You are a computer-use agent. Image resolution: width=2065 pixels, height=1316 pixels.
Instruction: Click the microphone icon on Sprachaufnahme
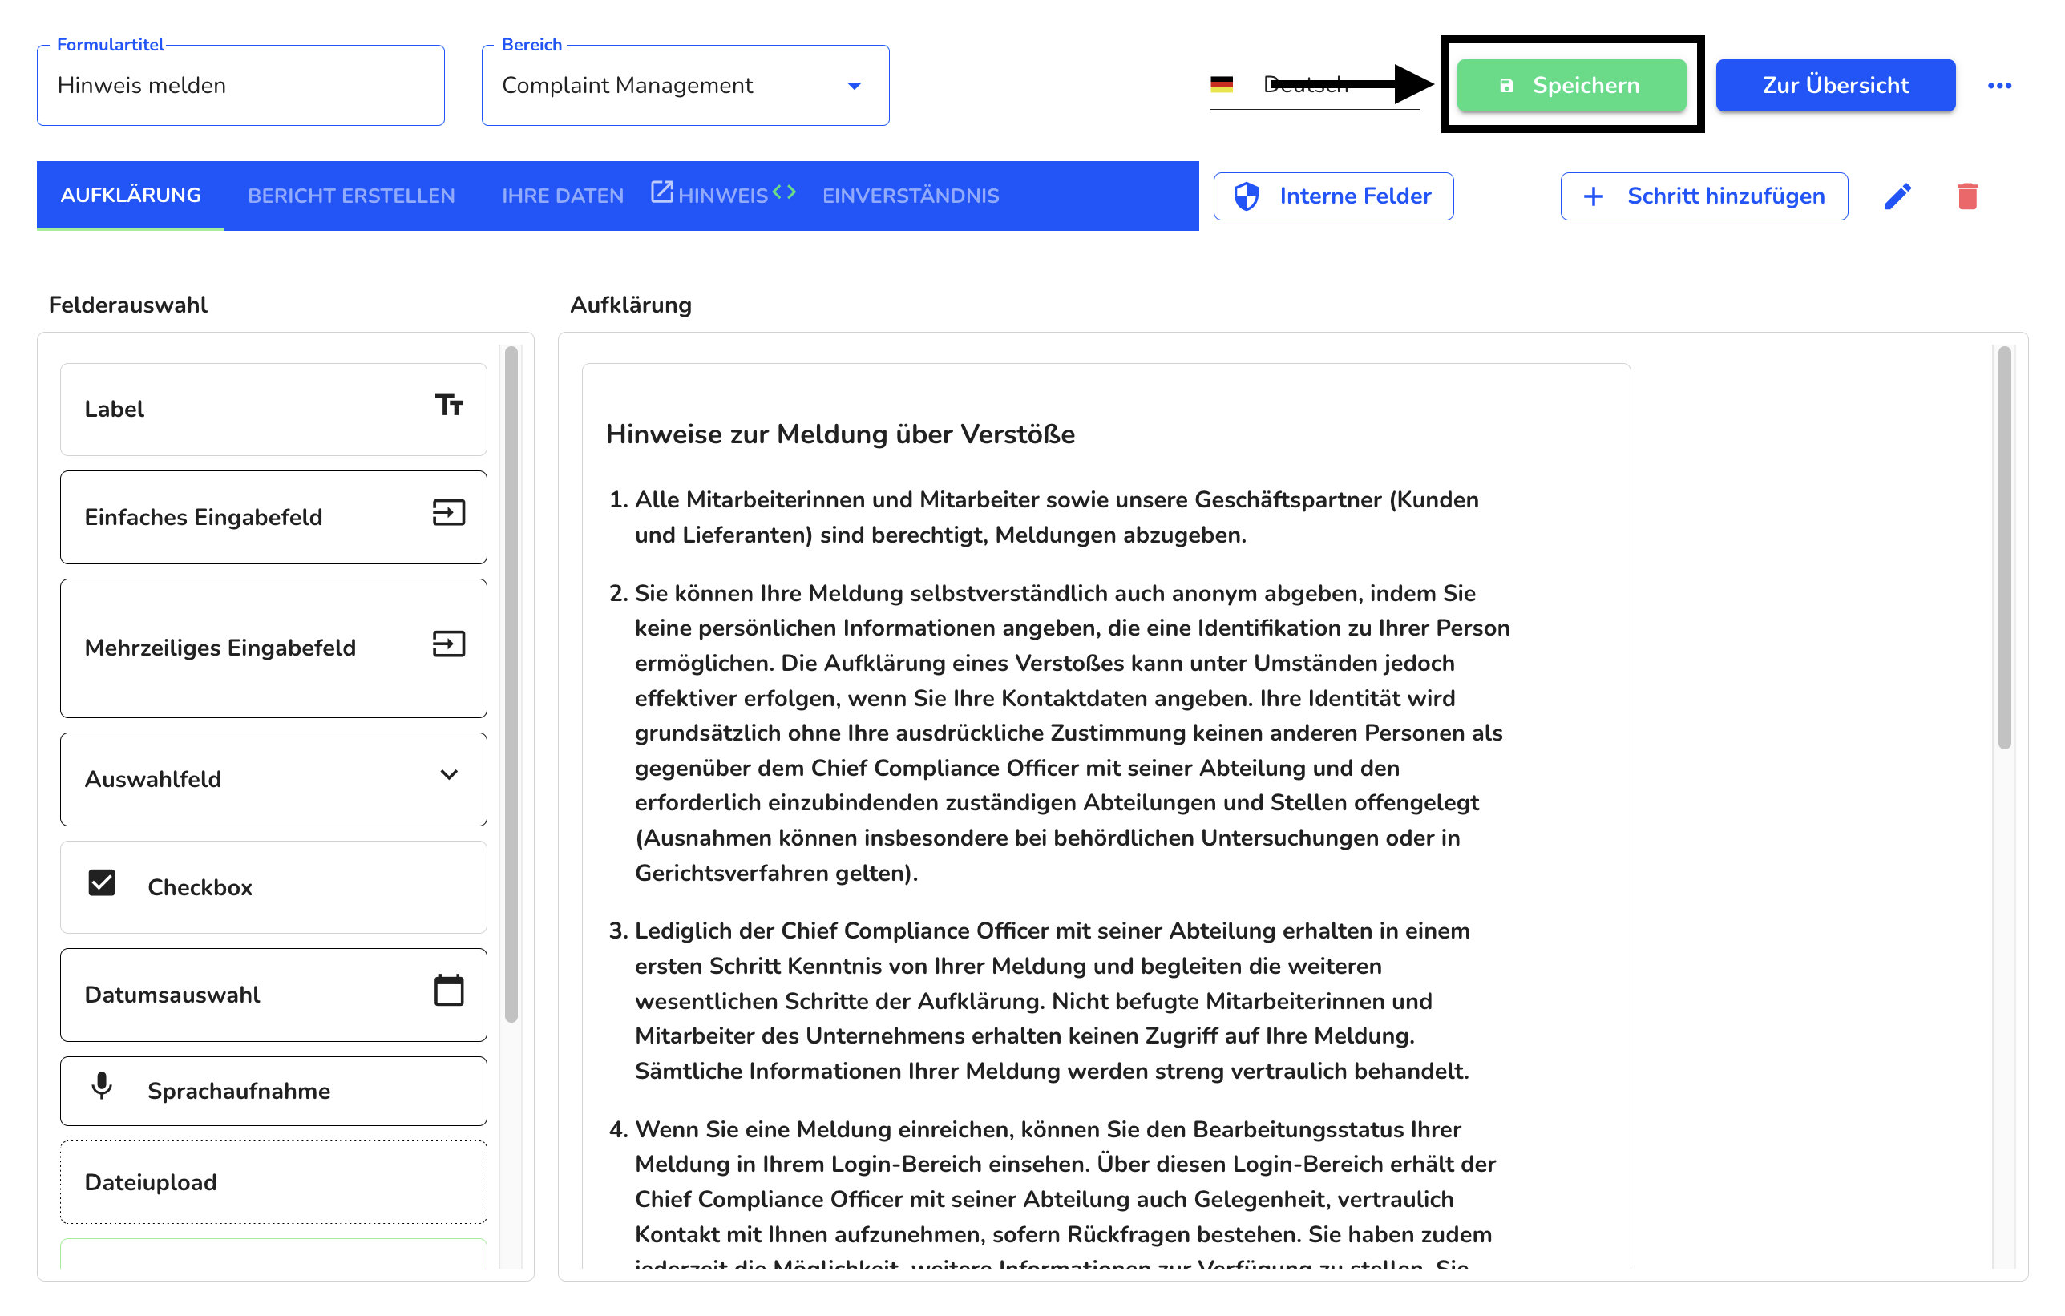click(101, 1086)
